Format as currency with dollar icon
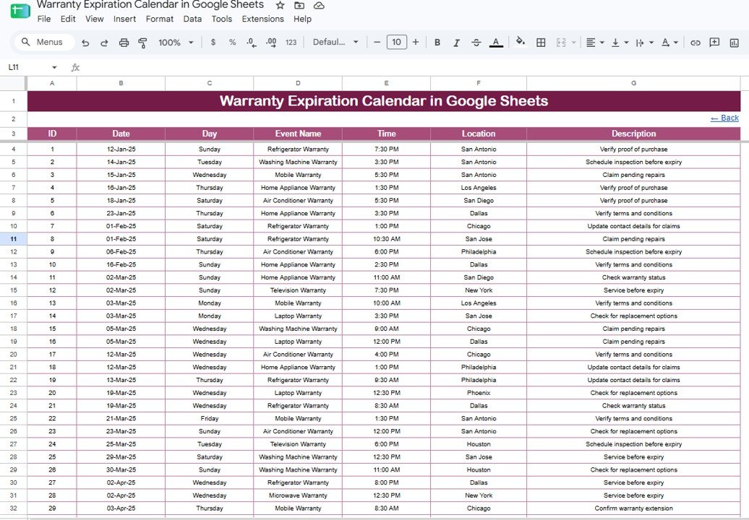Viewport: 749px width, 520px height. point(213,42)
